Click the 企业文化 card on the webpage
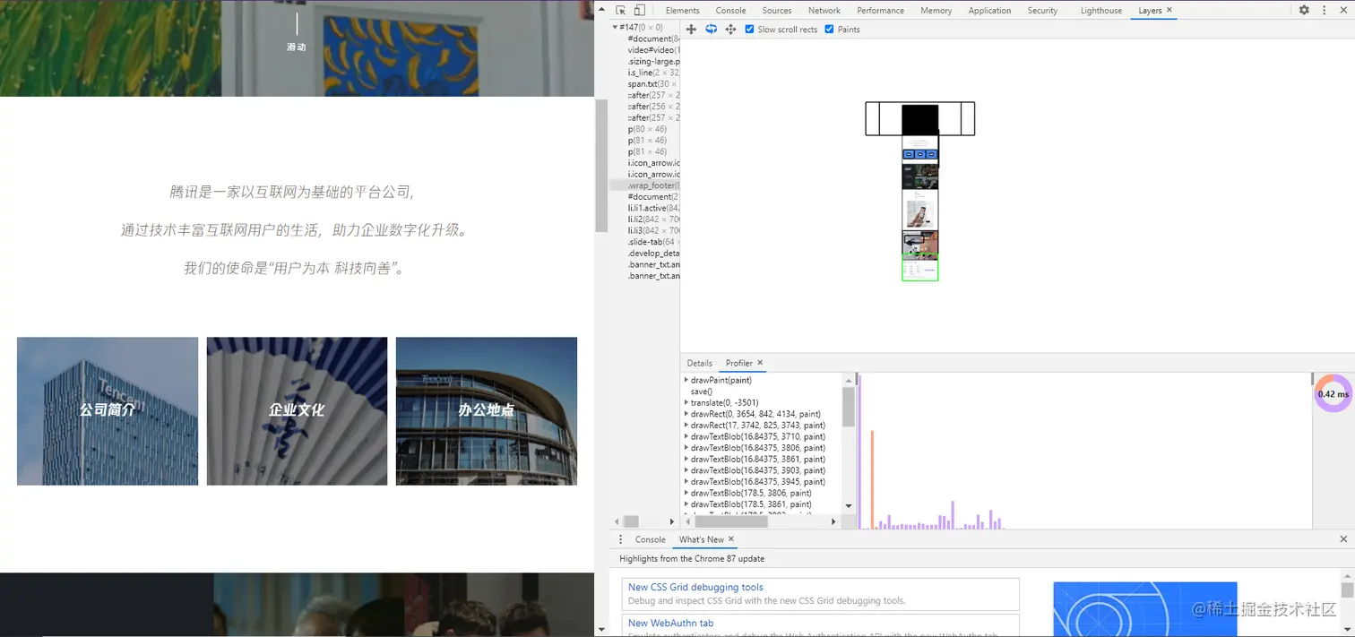 coord(297,411)
